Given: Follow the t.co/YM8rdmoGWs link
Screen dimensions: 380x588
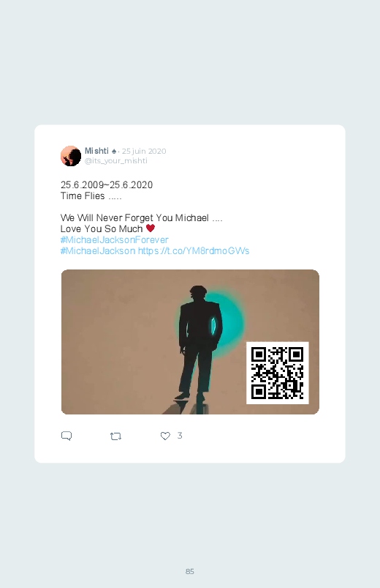Looking at the screenshot, I should pyautogui.click(x=194, y=251).
